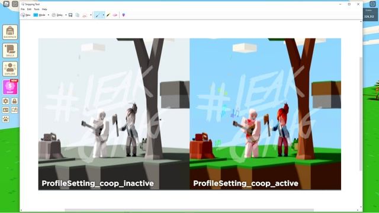Click the Snipping Tool horizontal scrollbar
The width and height of the screenshot is (379, 213).
tap(189, 211)
